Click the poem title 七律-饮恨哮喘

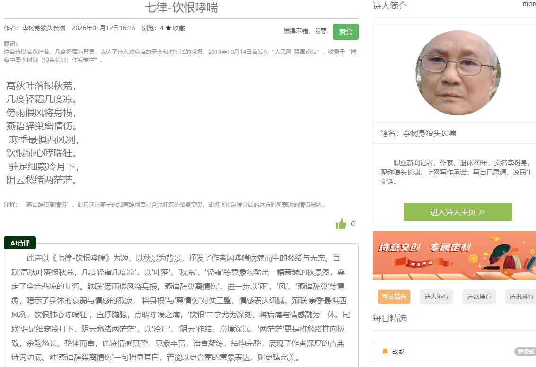pos(181,8)
